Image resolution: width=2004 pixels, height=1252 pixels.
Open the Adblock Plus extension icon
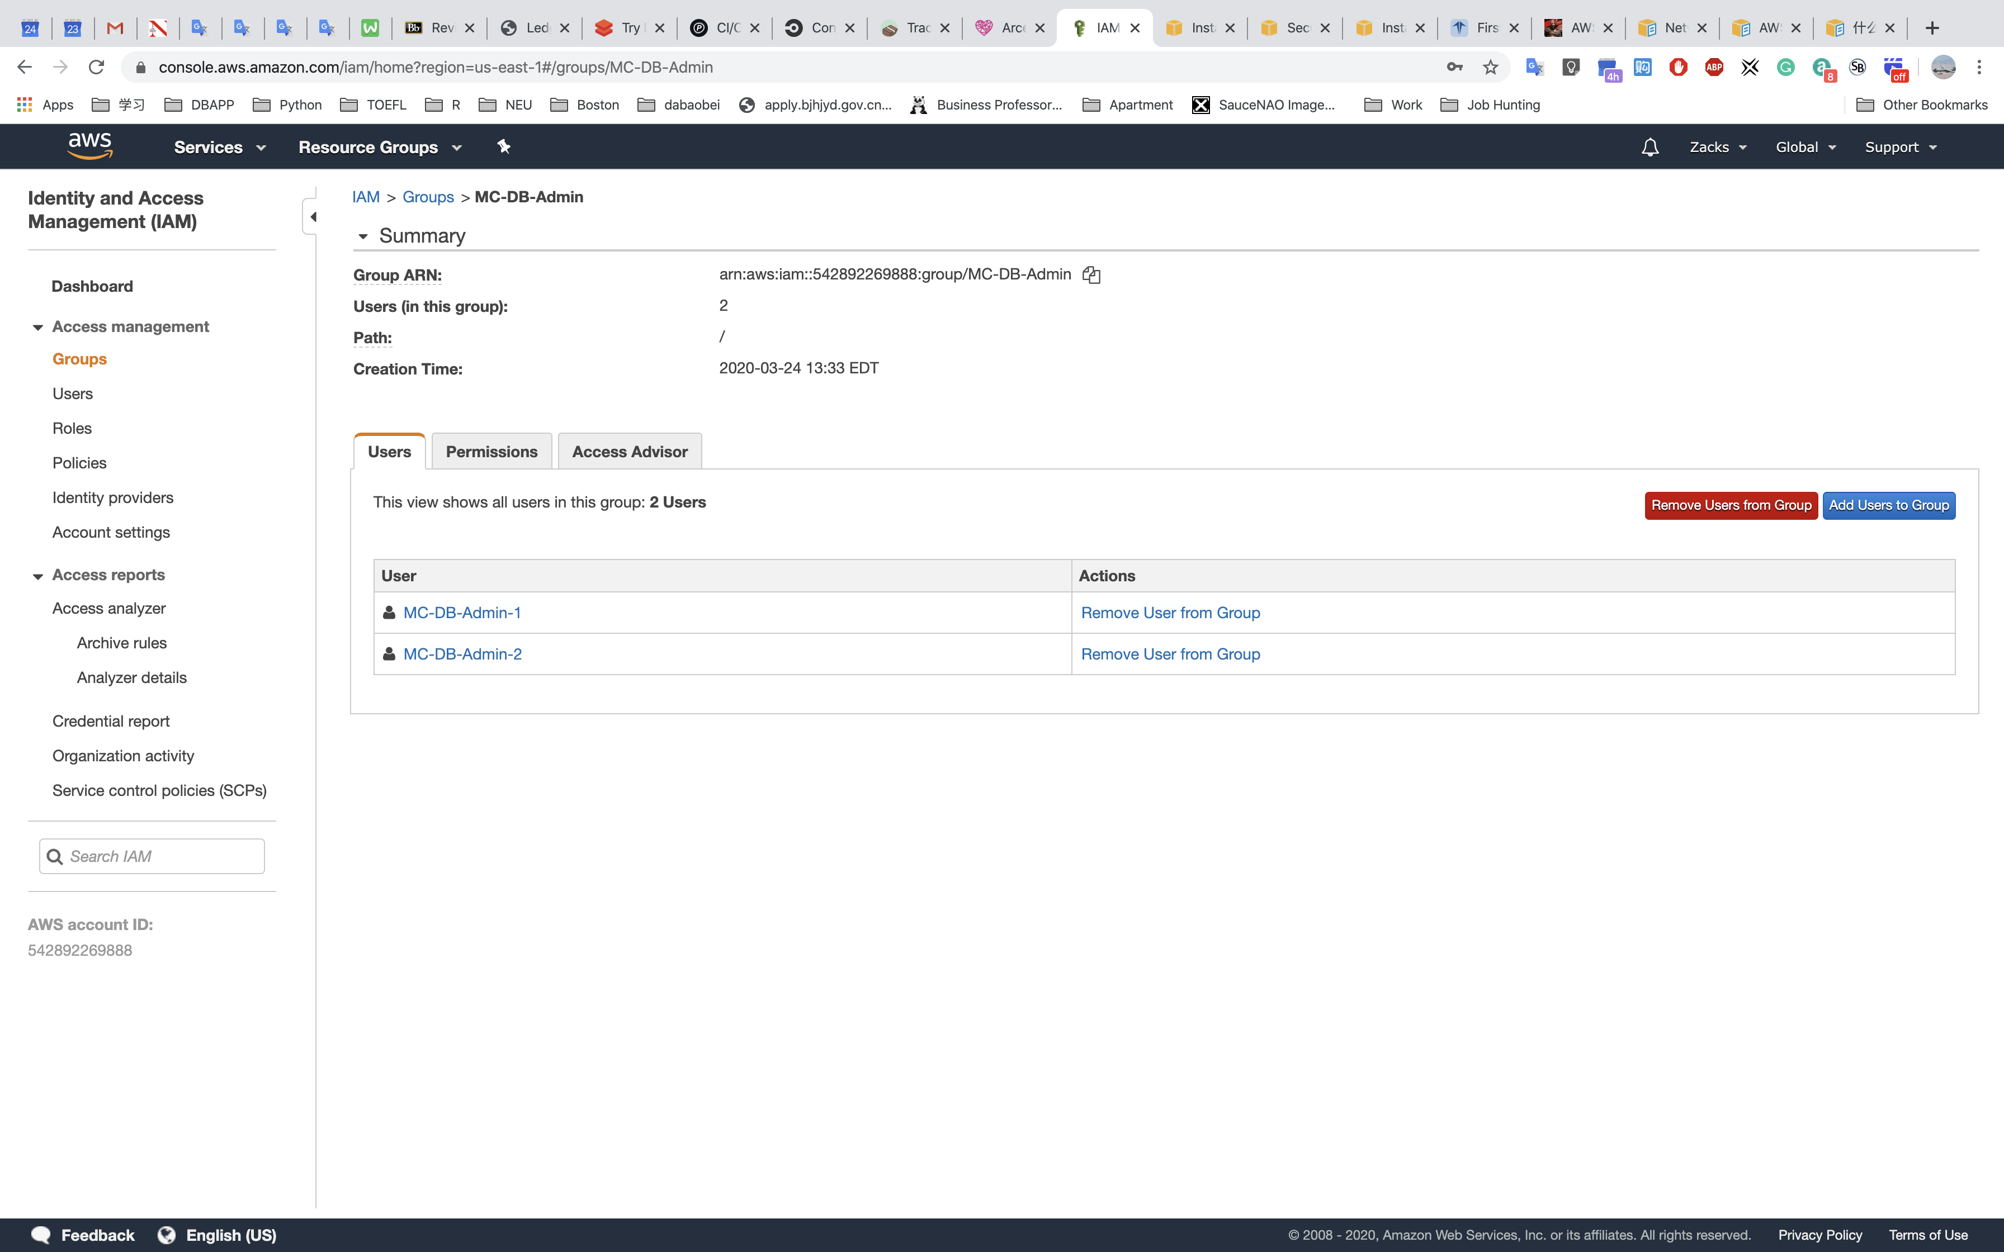click(1713, 67)
